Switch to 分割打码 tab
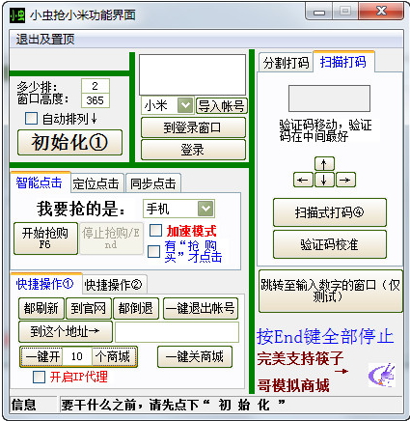Screen dimensions: 410x421 pyautogui.click(x=286, y=63)
